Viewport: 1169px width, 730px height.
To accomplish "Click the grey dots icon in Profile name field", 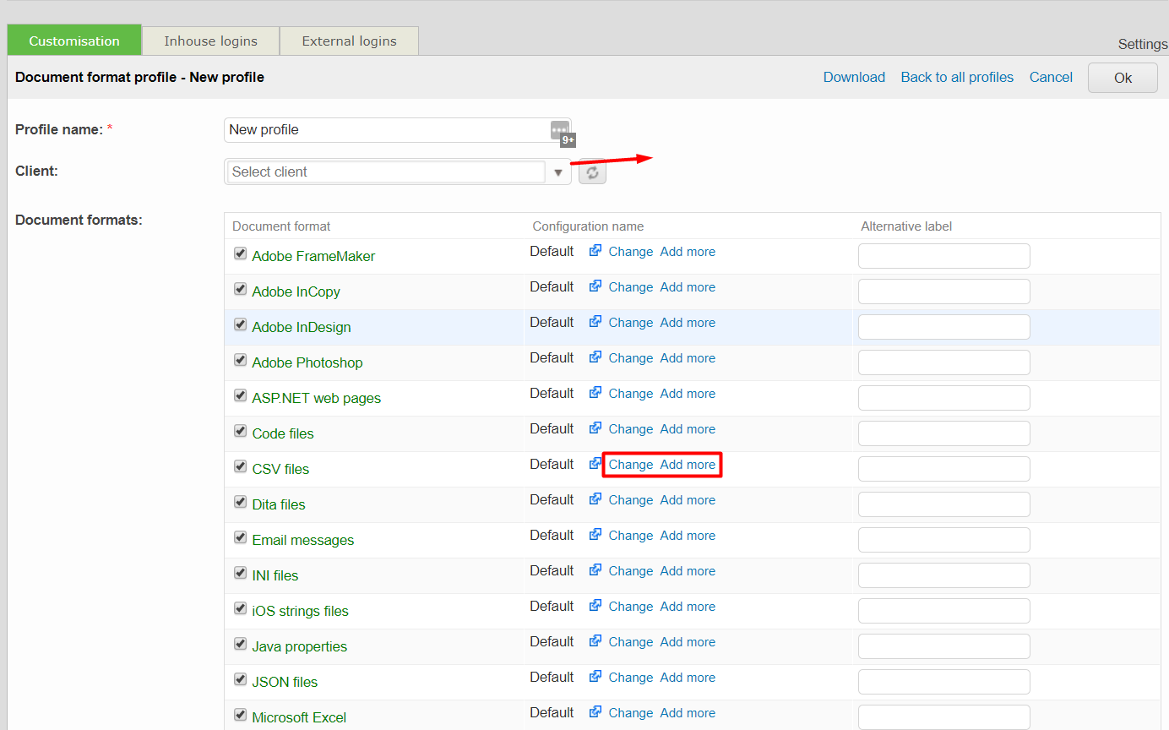I will [x=558, y=130].
